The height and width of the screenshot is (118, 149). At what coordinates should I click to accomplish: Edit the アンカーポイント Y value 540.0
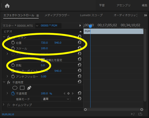[x=58, y=71]
